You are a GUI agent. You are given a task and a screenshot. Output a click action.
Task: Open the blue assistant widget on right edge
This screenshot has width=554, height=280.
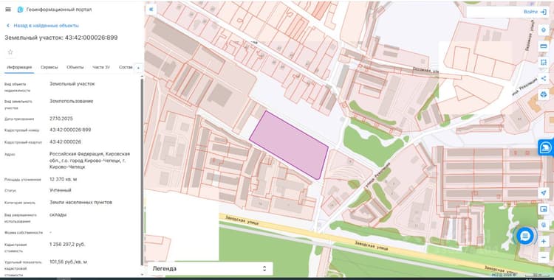click(546, 147)
